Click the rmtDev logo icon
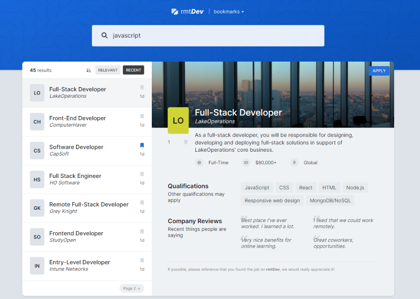 [175, 12]
